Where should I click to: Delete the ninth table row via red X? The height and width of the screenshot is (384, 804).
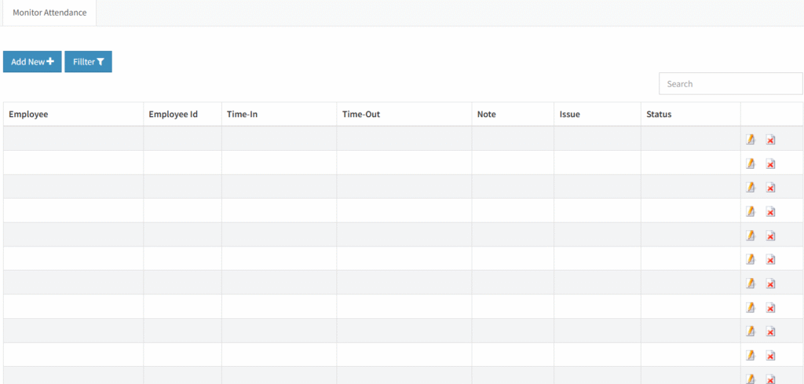tap(770, 331)
